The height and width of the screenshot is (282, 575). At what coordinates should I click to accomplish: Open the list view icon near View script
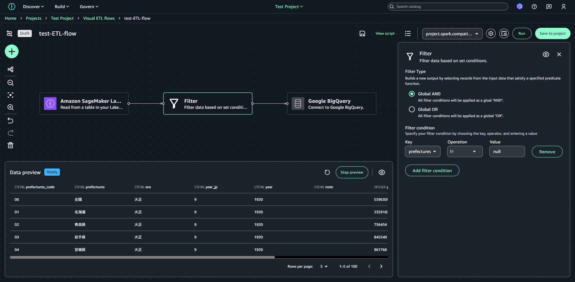click(408, 33)
